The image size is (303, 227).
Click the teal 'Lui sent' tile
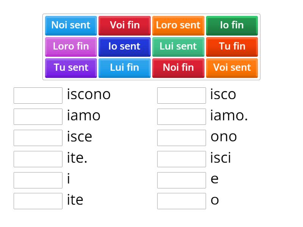coord(178,47)
